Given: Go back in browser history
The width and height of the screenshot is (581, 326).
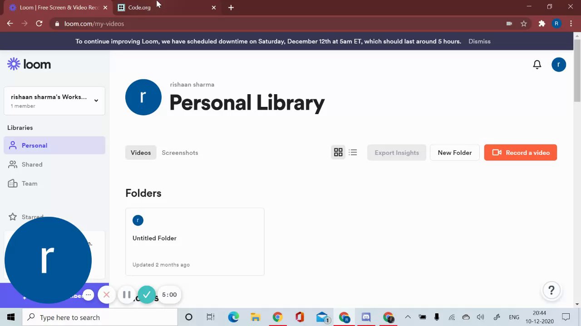Looking at the screenshot, I should [x=10, y=24].
